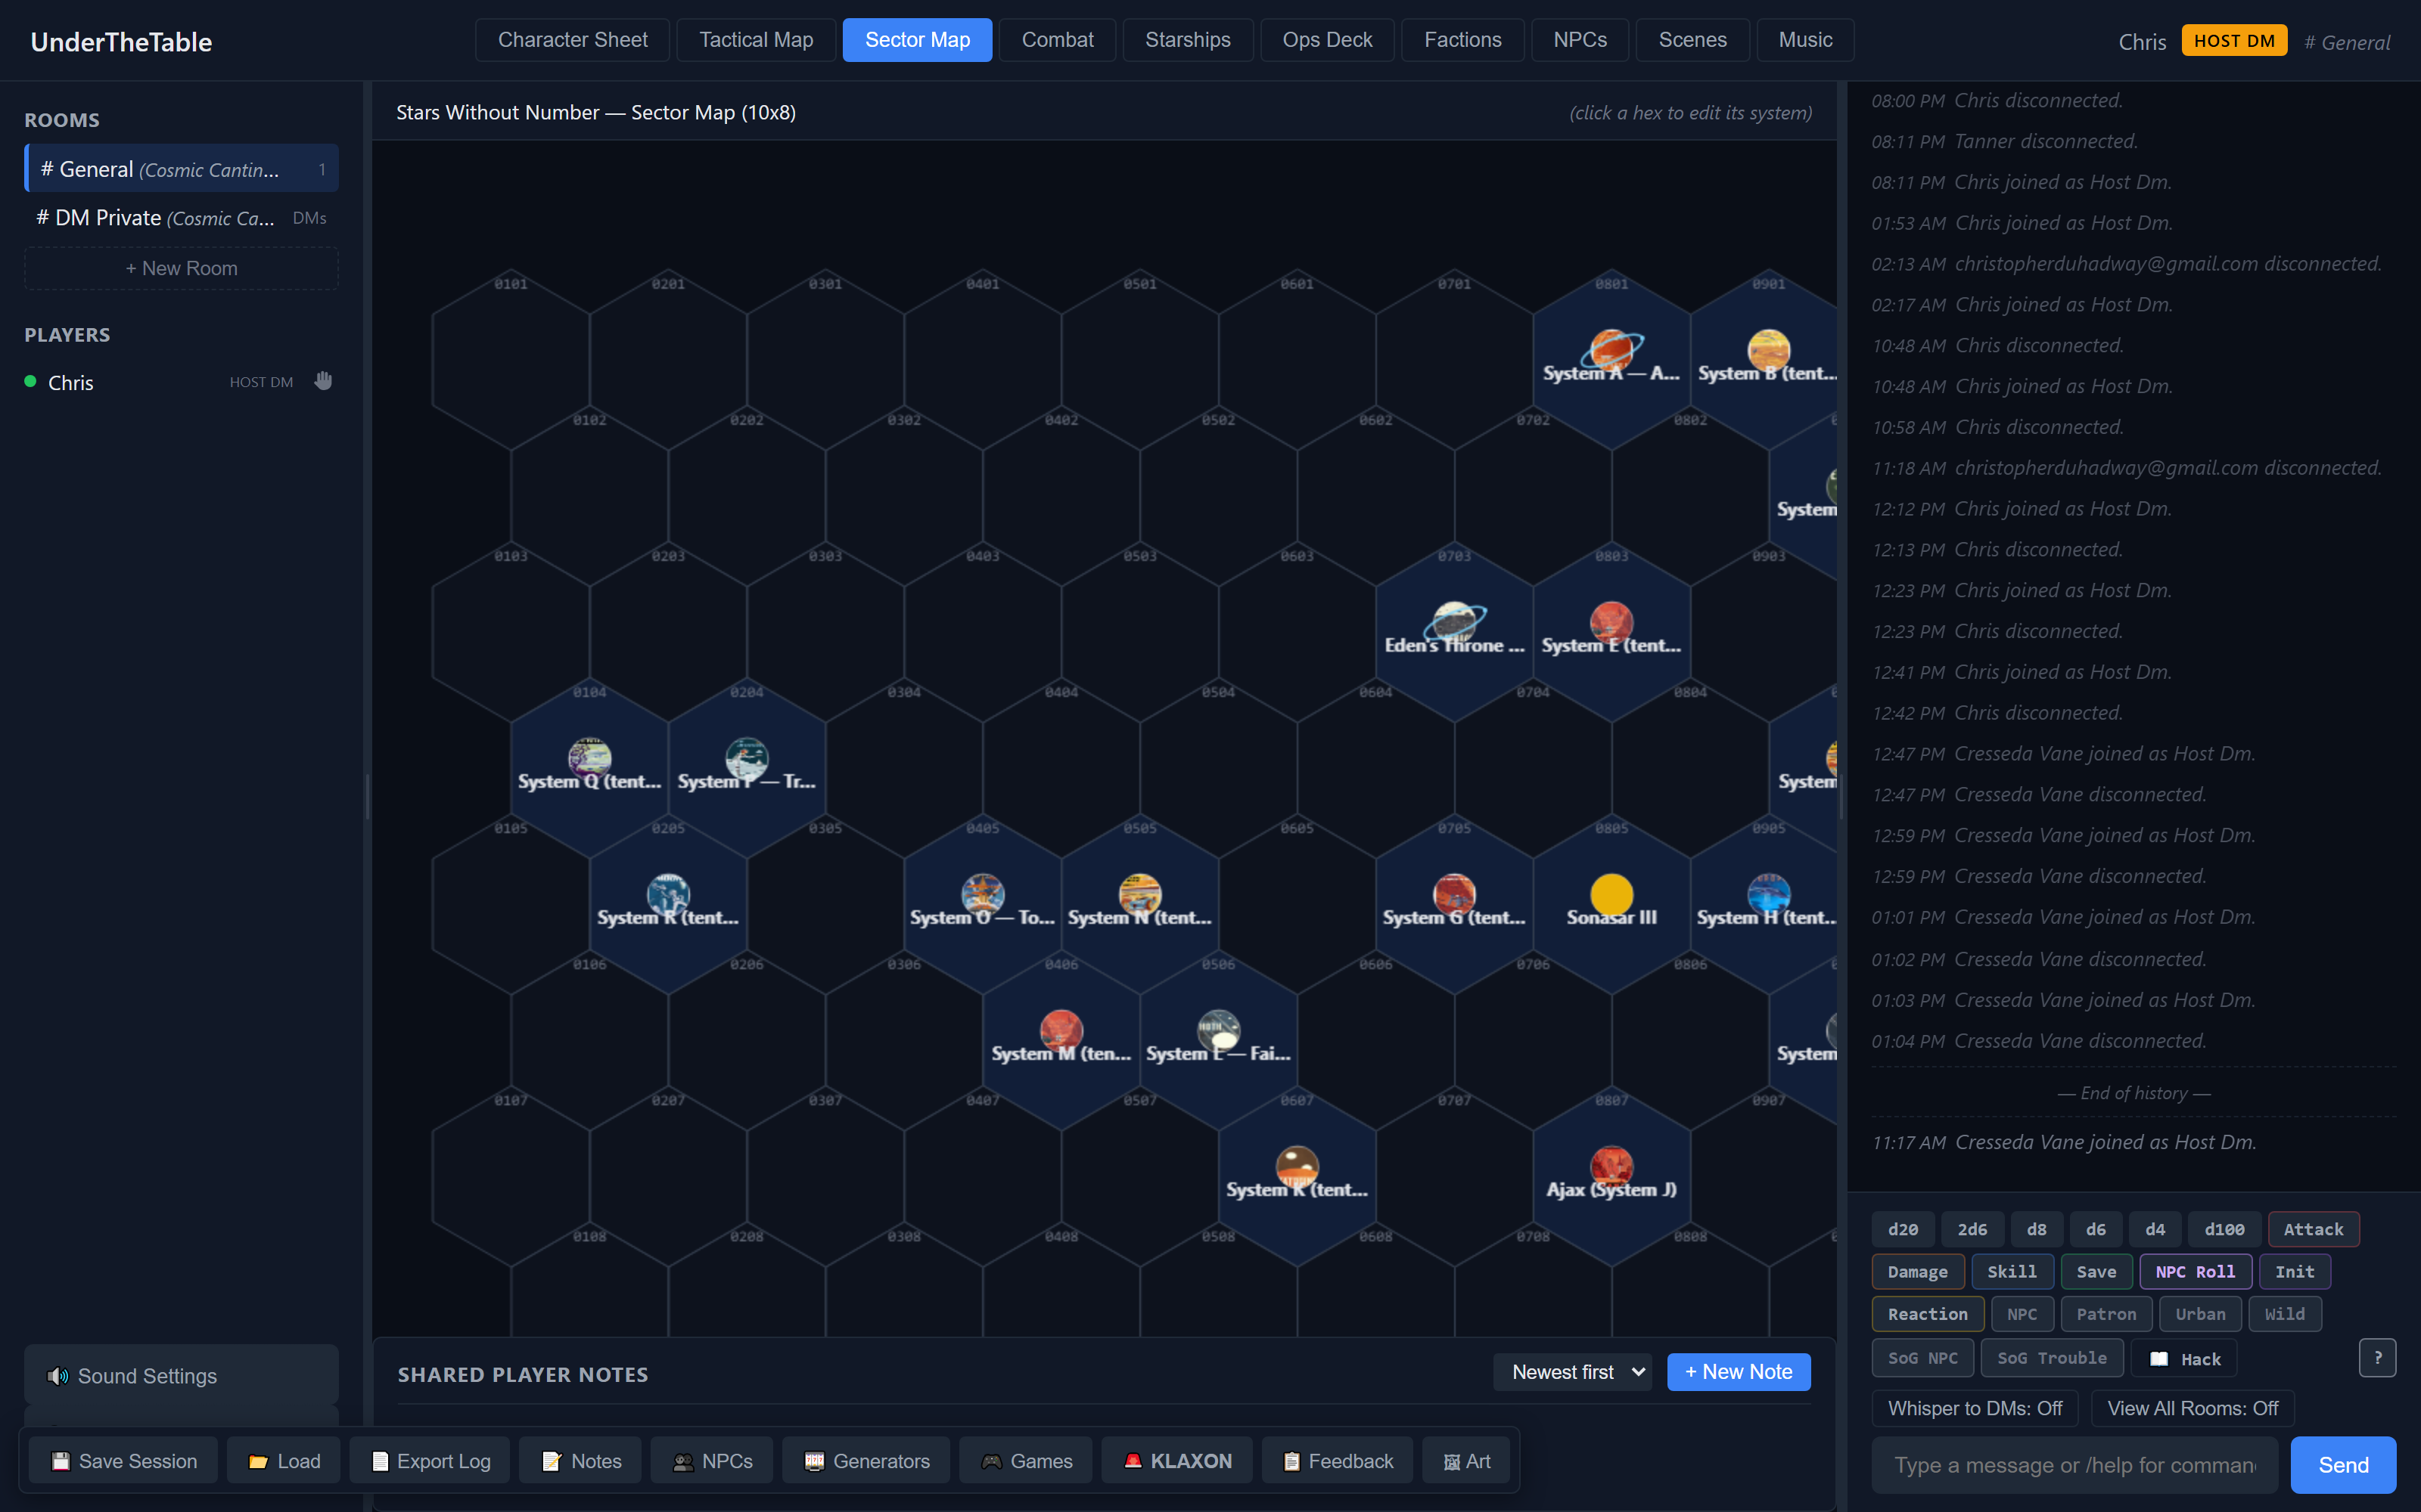Open the System L planet icon
The width and height of the screenshot is (2421, 1512).
pos(1219,1030)
